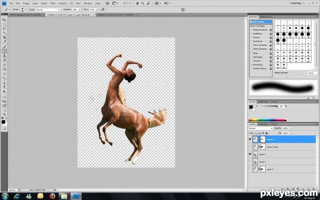Click the lock all icon in Layers

[x=267, y=133]
